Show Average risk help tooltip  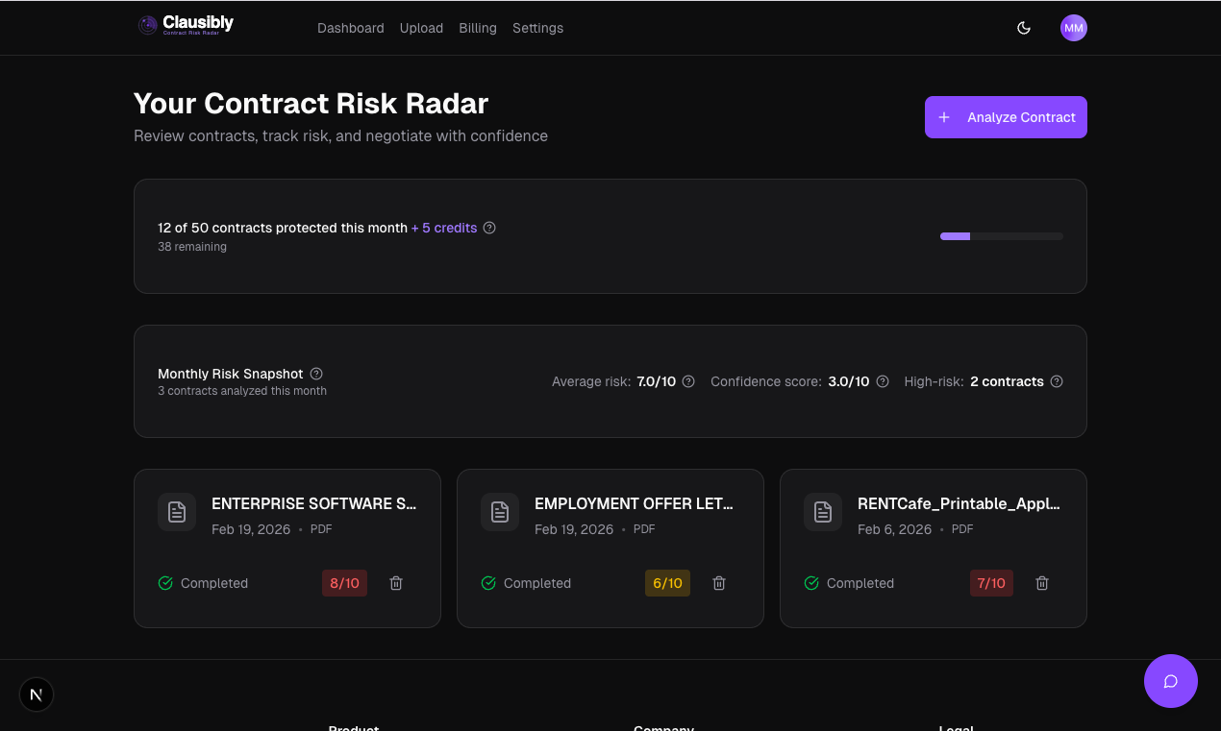pos(688,381)
